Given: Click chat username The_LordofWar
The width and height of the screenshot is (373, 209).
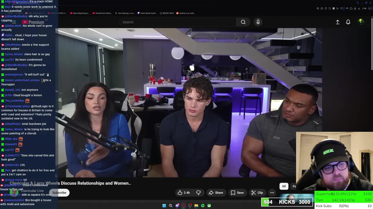Looking at the screenshot, I should [x=14, y=101].
